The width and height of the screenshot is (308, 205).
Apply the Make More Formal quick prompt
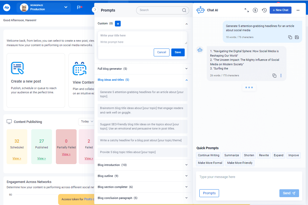[x=210, y=163]
